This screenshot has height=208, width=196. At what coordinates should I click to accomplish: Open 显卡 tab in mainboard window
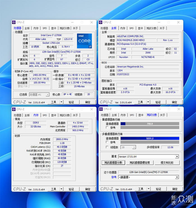tap(140, 28)
